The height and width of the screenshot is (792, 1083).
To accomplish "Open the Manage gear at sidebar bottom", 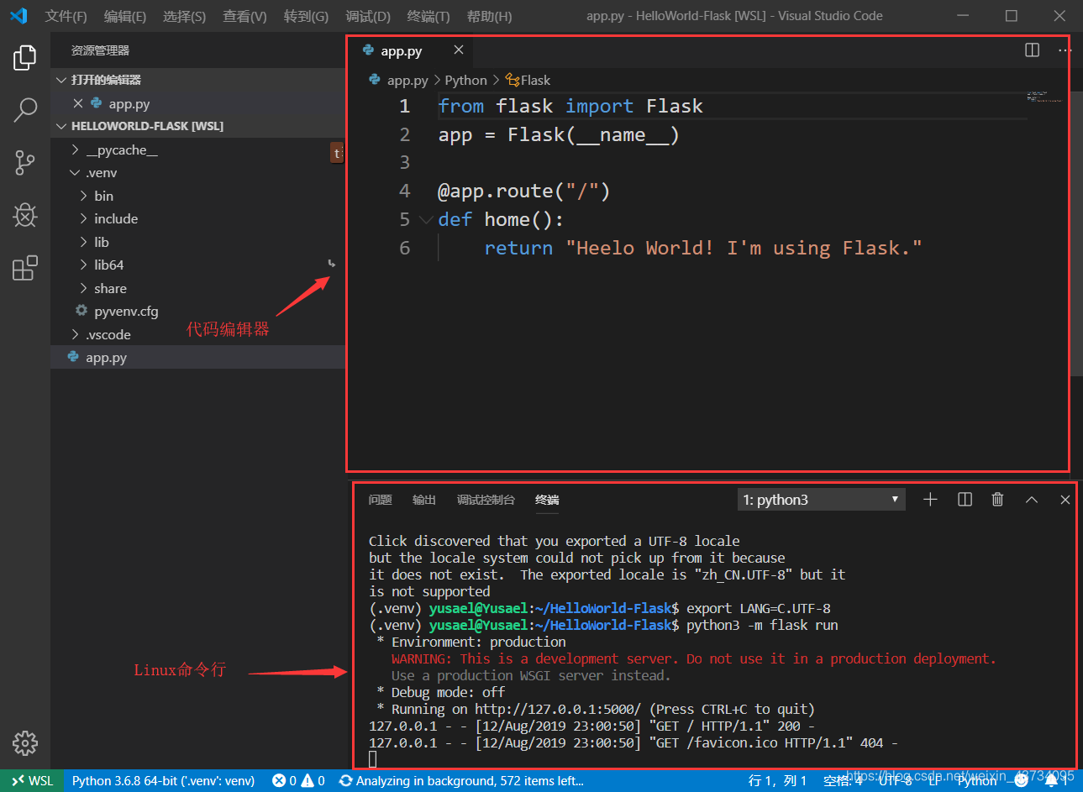I will pos(25,743).
